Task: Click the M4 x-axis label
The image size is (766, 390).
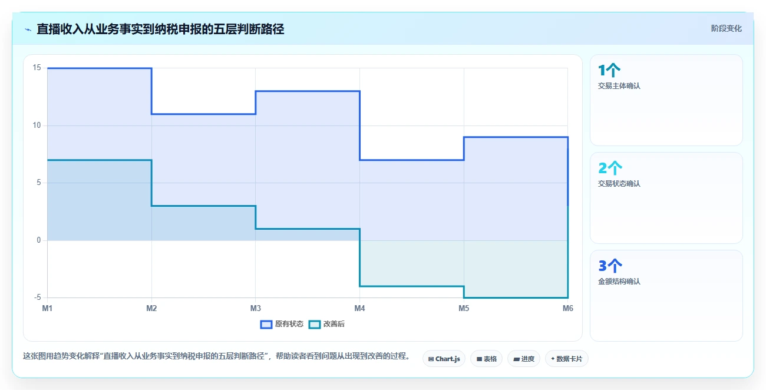Action: pyautogui.click(x=359, y=308)
